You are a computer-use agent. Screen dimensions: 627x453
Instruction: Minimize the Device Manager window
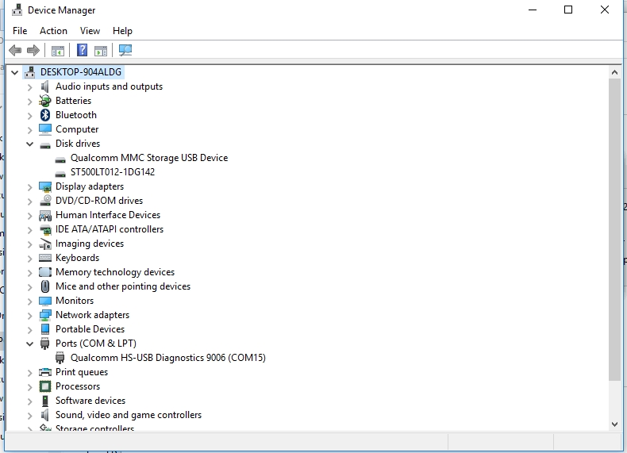(x=533, y=10)
